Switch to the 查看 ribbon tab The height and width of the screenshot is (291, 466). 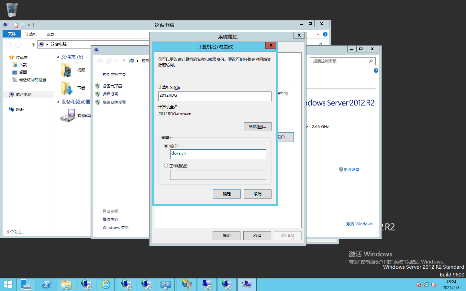[50, 34]
